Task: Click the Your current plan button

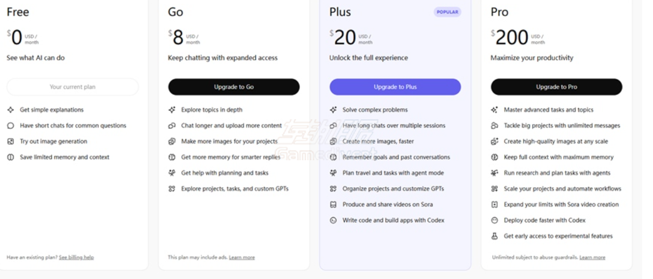Action: pyautogui.click(x=73, y=87)
